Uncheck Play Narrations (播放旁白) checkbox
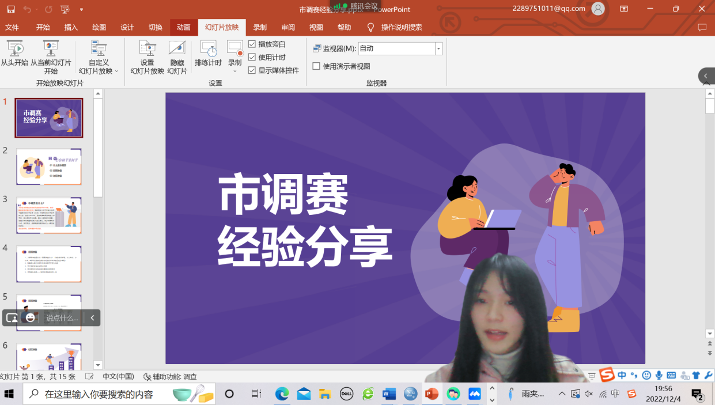 click(x=252, y=44)
